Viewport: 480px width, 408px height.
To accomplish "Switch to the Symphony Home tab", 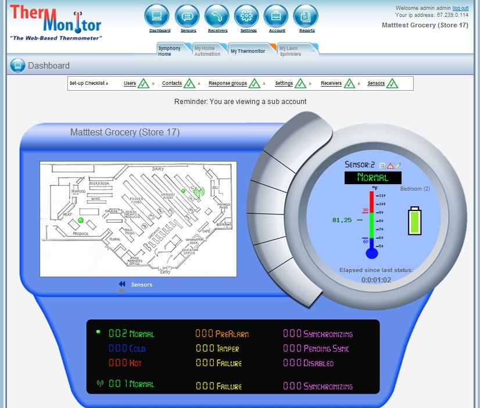I will 170,51.
